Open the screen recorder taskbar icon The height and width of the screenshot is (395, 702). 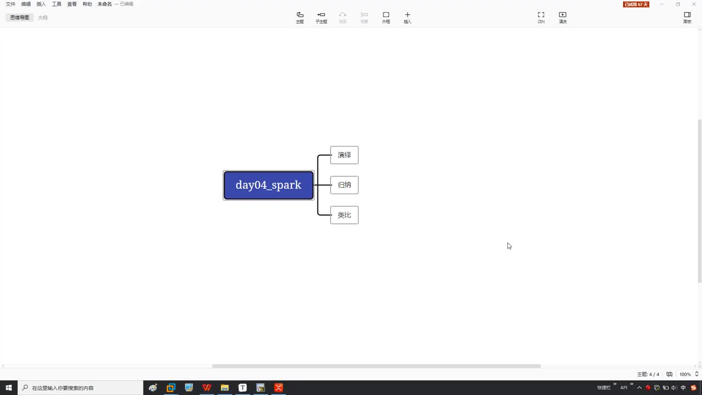[x=261, y=388]
